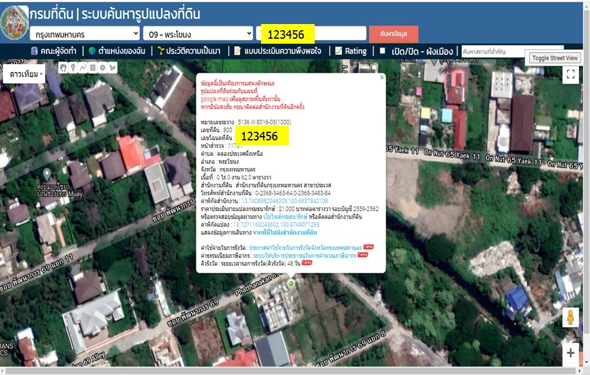Click the fullscreen map icon
This screenshot has height=375, width=590.
tap(570, 75)
